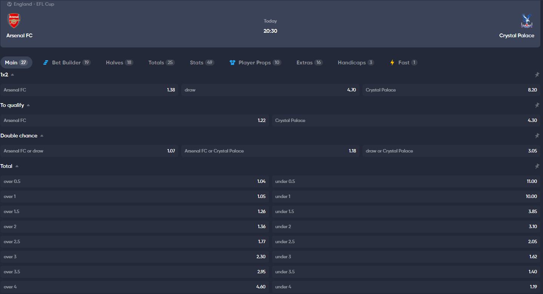Click the Crystal Palace team name in header
Viewport: 543px width, 294px height.
click(517, 35)
